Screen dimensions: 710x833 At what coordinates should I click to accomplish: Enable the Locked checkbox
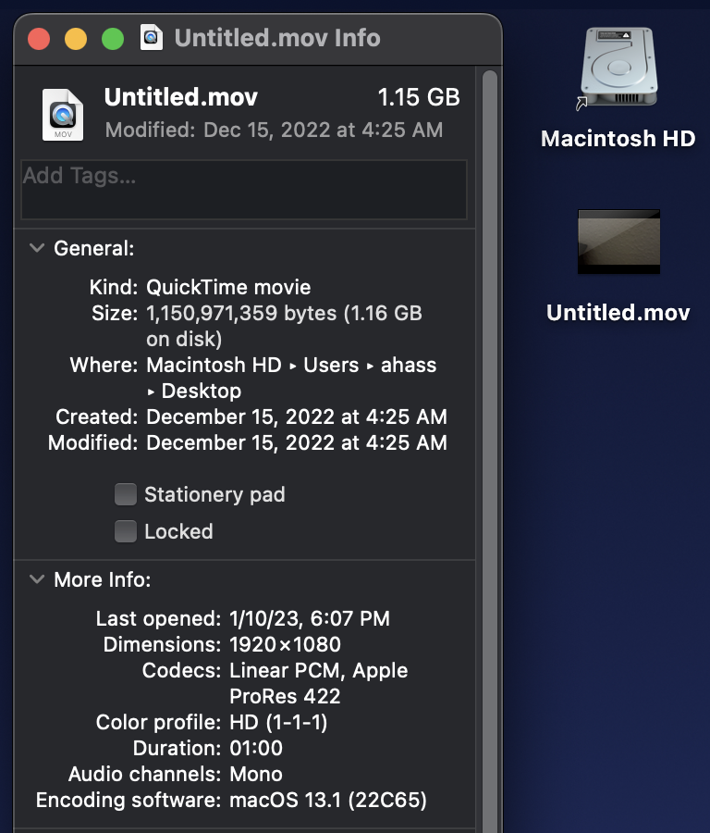coord(126,531)
